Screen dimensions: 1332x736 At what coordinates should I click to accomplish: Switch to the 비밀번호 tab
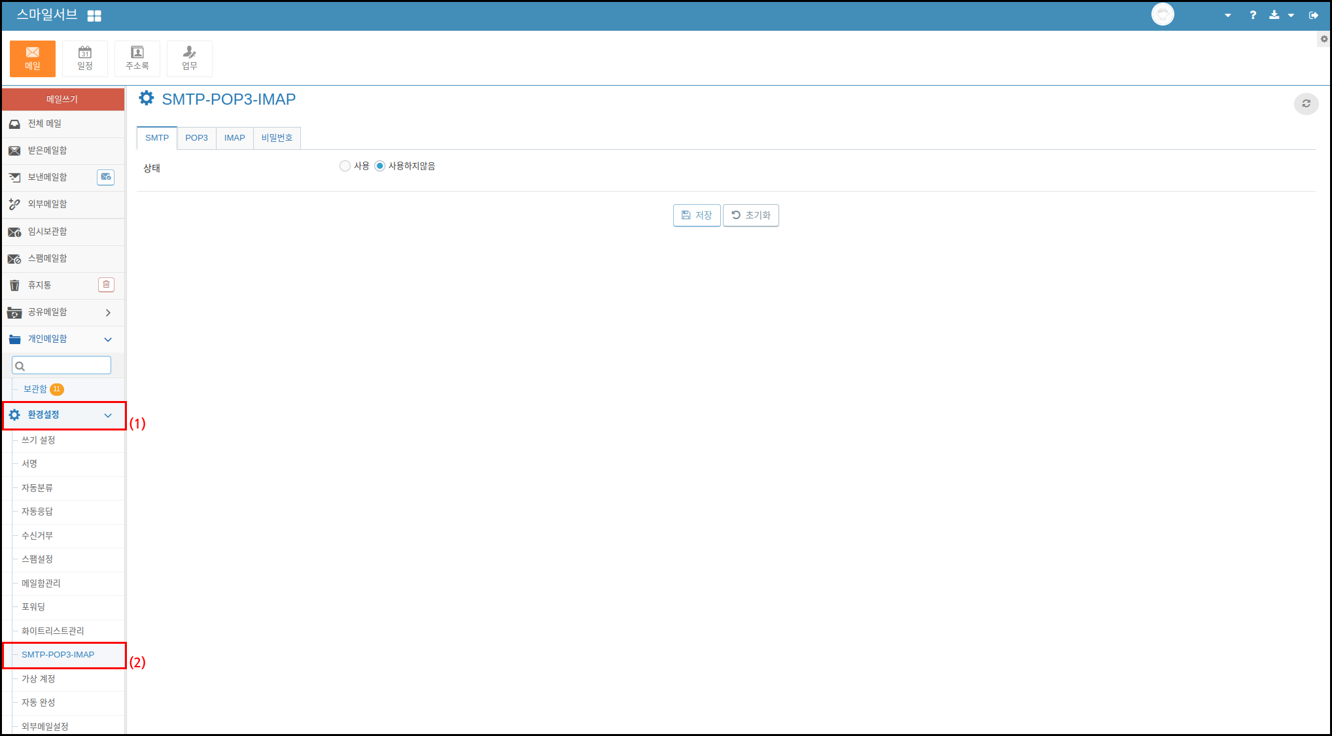point(277,138)
